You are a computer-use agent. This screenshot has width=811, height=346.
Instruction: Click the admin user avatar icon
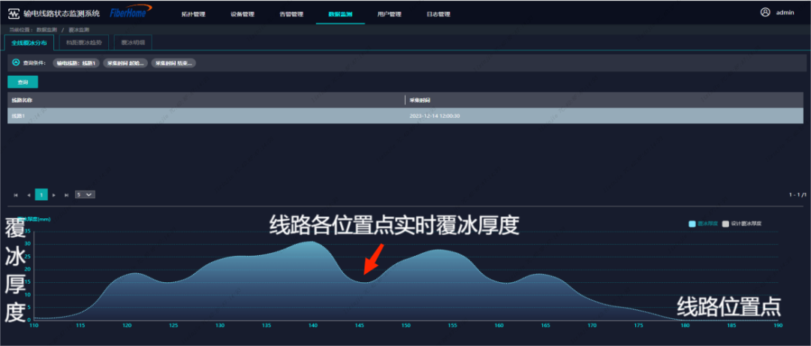(x=765, y=12)
